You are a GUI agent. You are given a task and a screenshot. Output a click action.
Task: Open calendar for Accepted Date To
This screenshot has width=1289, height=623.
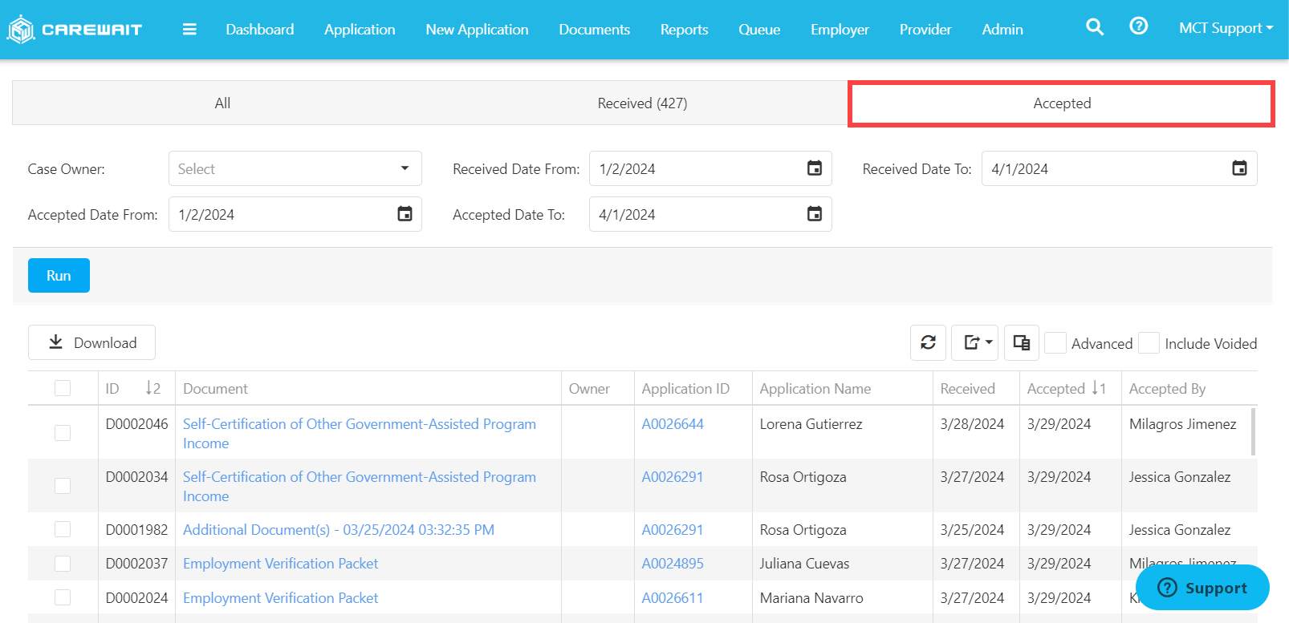(x=814, y=214)
